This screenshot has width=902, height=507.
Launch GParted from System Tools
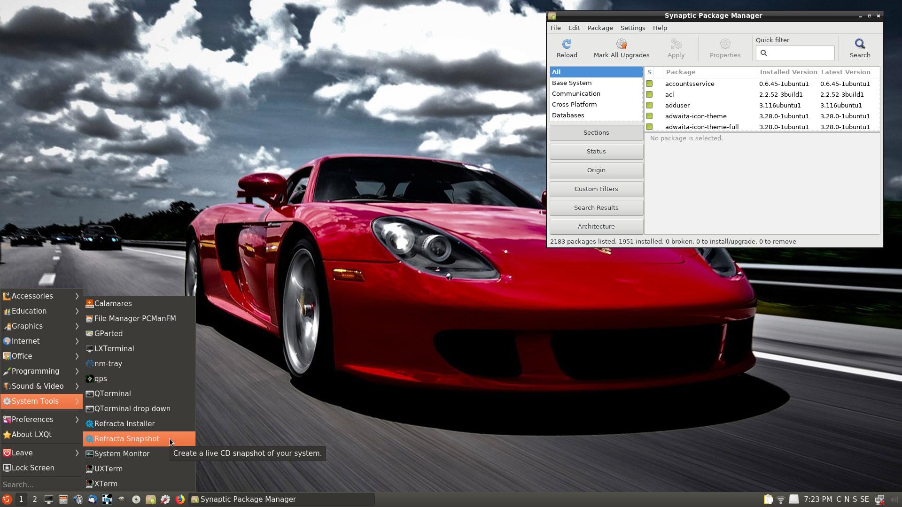(139, 334)
